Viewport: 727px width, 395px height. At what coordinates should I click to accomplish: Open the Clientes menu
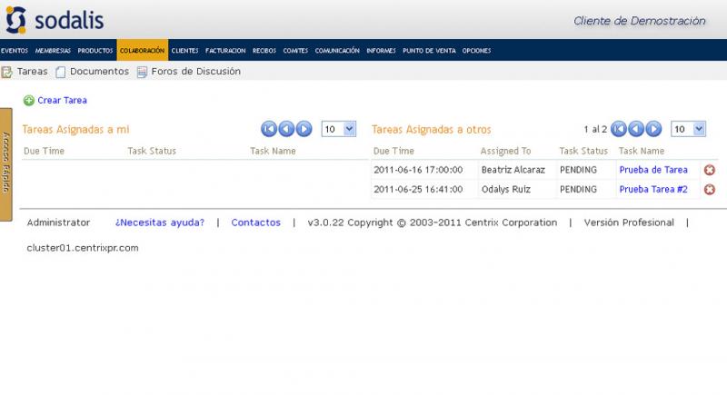pyautogui.click(x=184, y=51)
